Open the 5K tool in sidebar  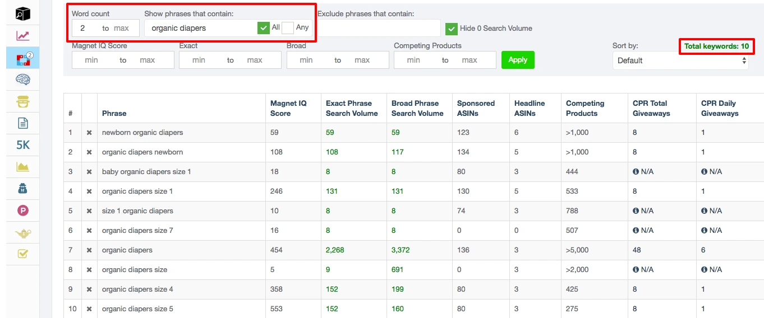[23, 145]
